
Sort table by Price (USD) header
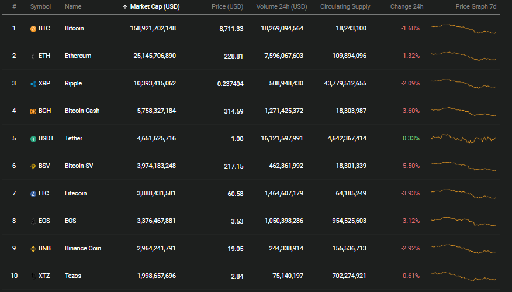227,6
